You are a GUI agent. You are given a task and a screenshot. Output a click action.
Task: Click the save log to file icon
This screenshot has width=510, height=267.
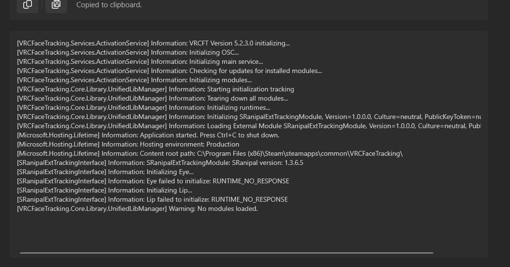click(x=56, y=5)
